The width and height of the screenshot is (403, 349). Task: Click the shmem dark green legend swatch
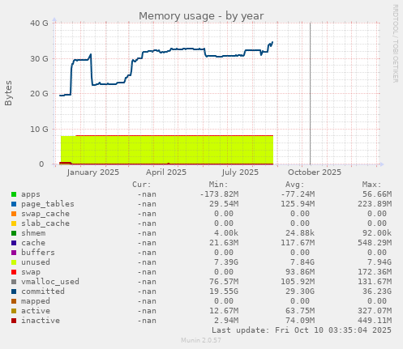[x=14, y=233]
